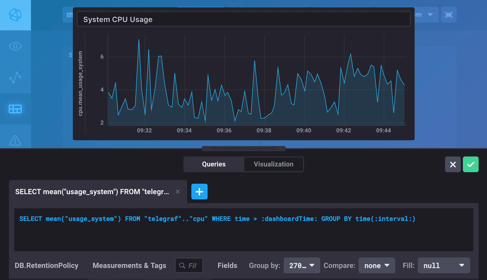Click the presentation mode fullscreen icon
The image size is (487, 280).
449,15
